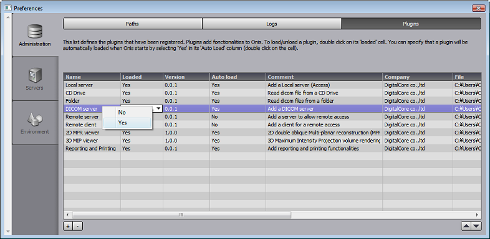Click Version 1.0.0 of 2D MPR viewer
Image resolution: width=490 pixels, height=239 pixels.
point(186,133)
